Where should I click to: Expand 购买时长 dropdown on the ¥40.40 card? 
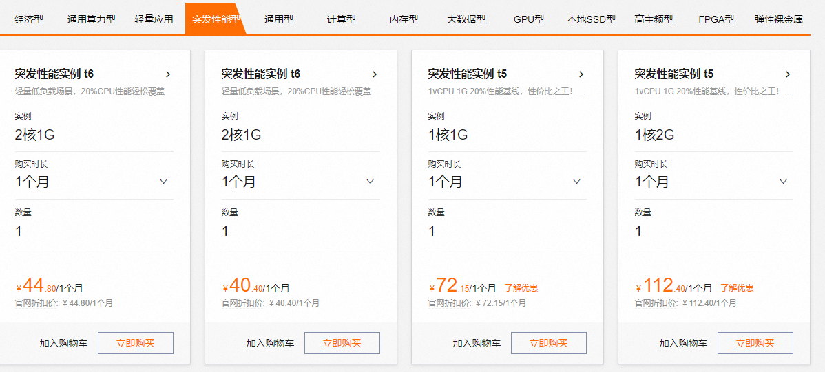tap(370, 182)
